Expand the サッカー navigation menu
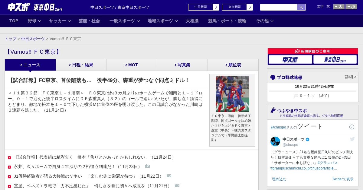This screenshot has width=363, height=190. 60,21
